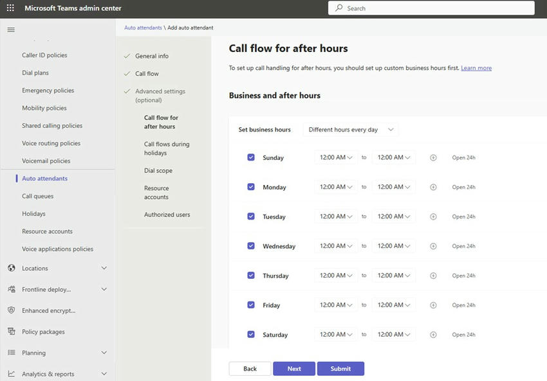Screen dimensions: 547x381
Task: Collapse the navigation hamburger menu
Action: [x=11, y=30]
